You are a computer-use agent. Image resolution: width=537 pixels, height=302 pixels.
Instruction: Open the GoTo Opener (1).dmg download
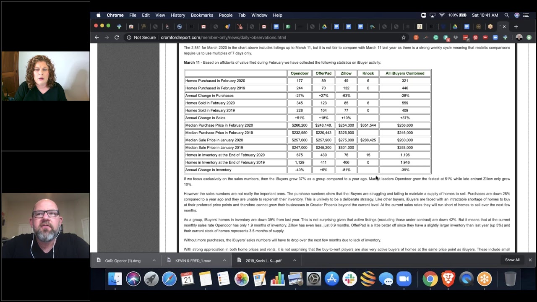coord(123,260)
